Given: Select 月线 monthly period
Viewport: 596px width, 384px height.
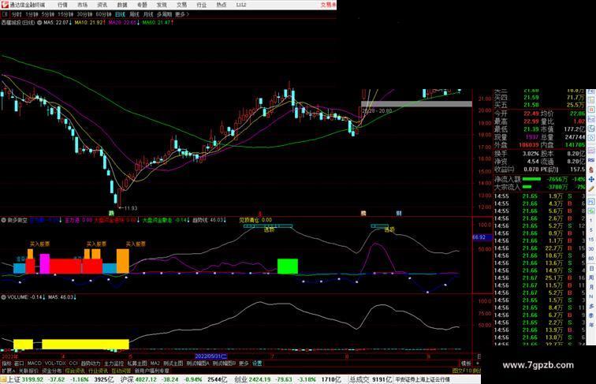Looking at the screenshot, I should coord(148,14).
